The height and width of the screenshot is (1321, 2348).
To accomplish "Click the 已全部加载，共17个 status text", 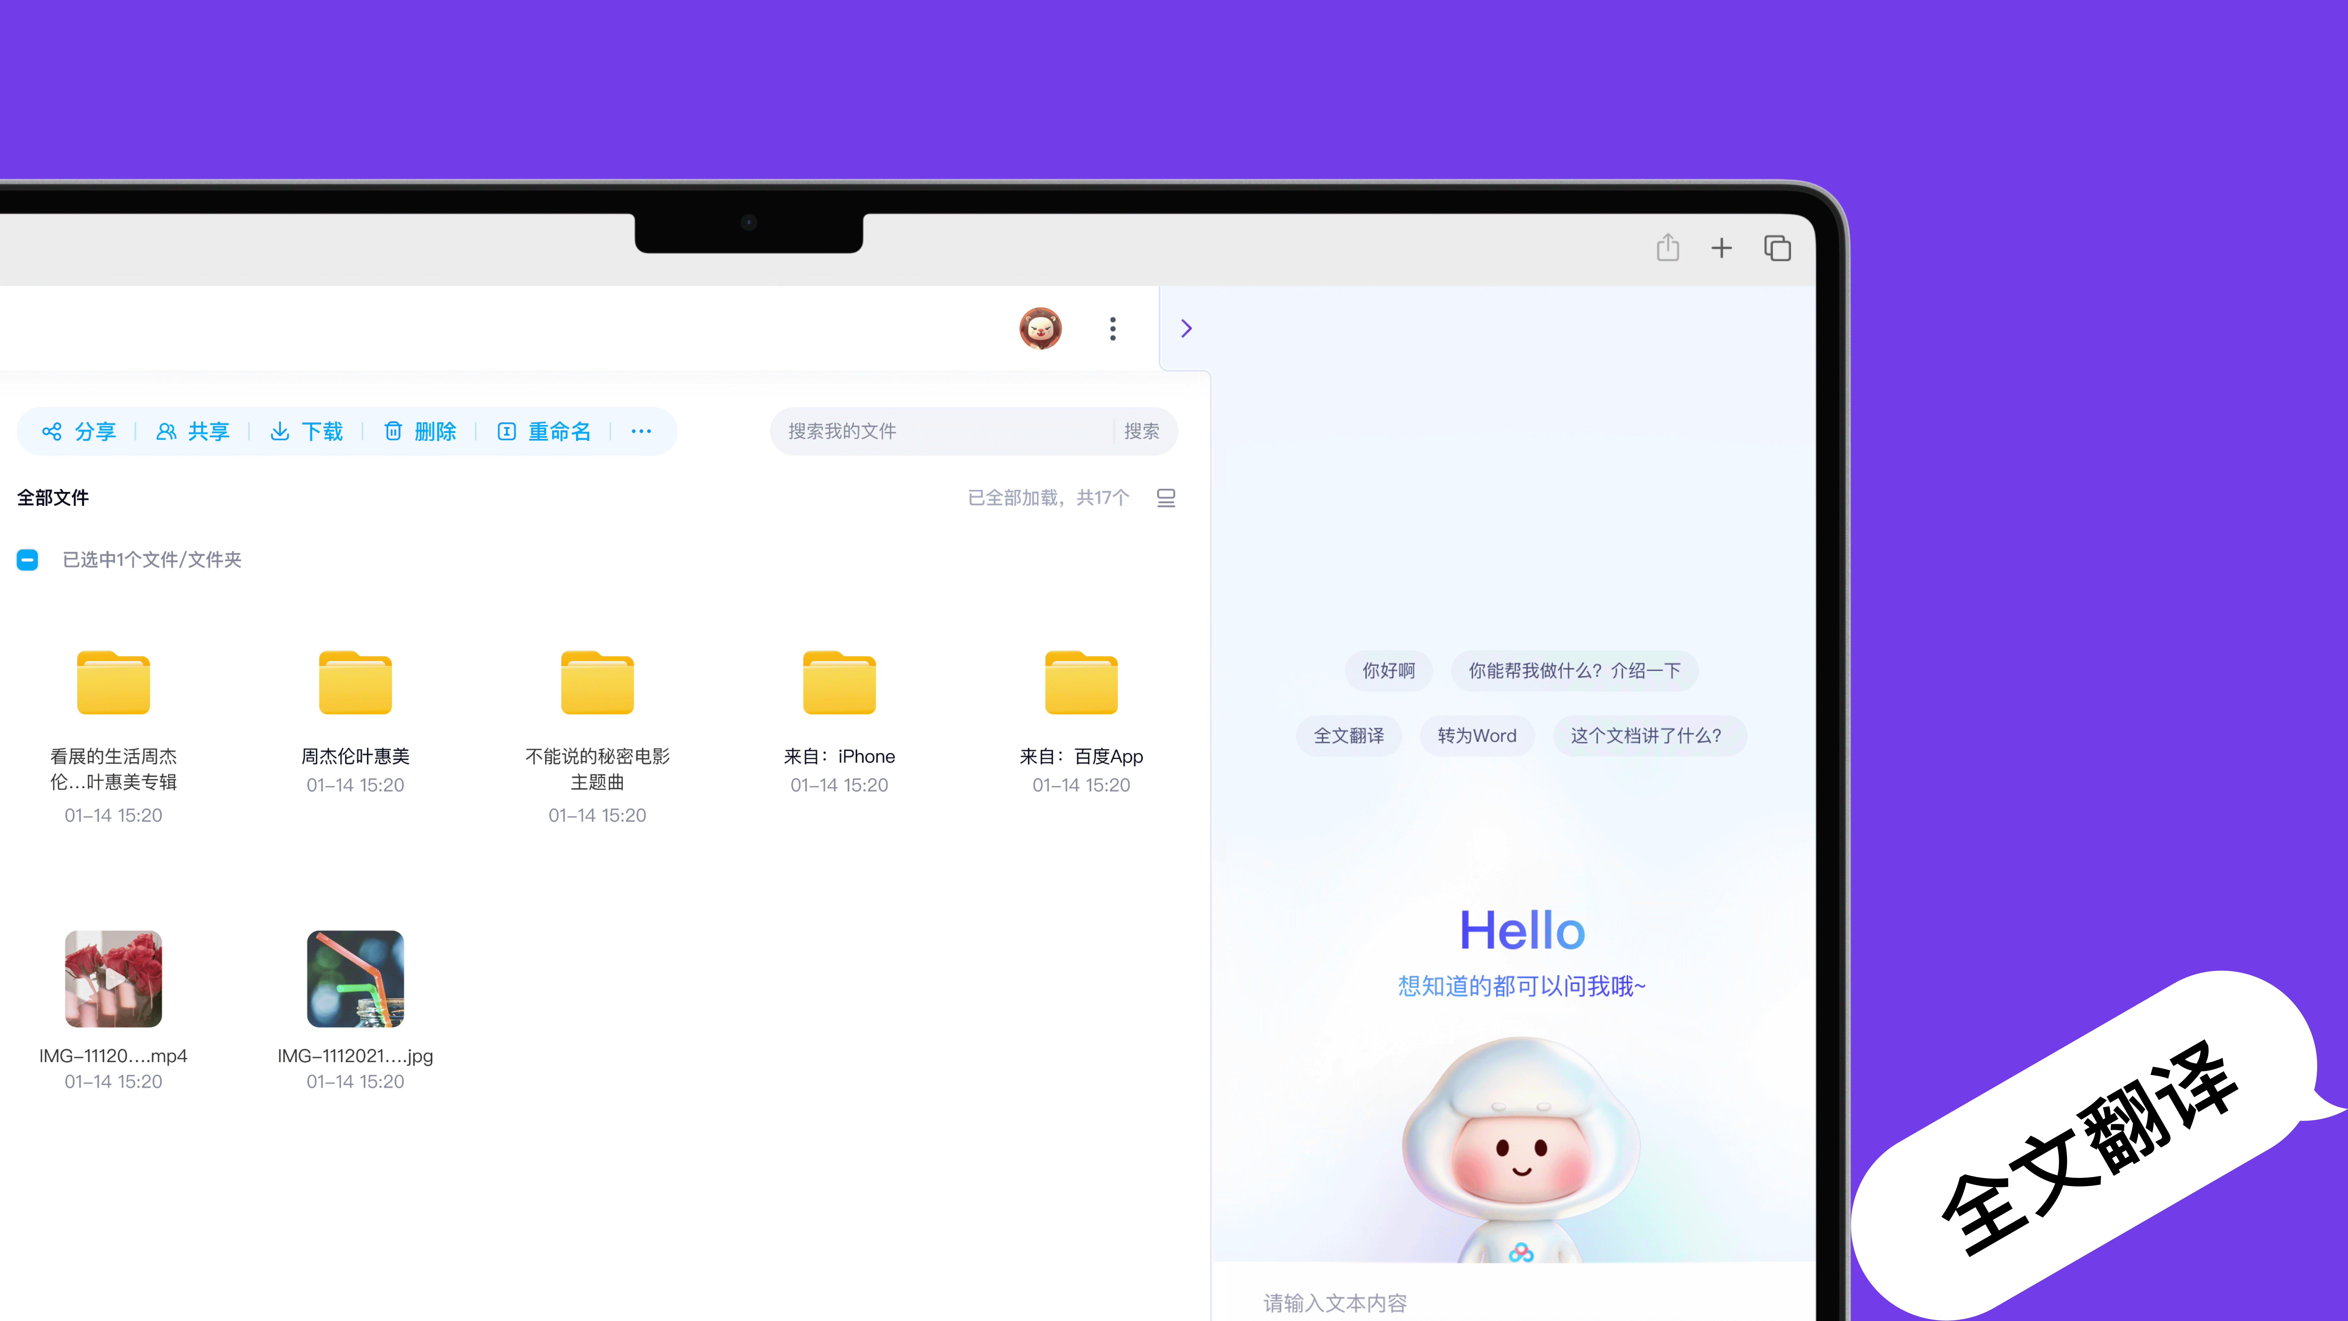I will (x=1048, y=498).
